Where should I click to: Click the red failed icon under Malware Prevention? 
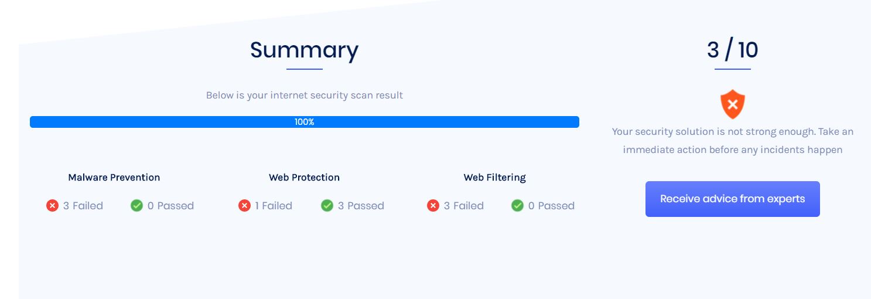pos(53,206)
